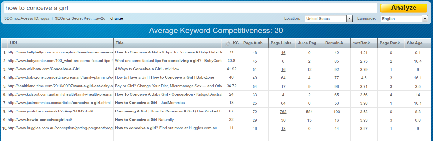The image size is (433, 141).
Task: Open page links count 6 for babycenter
Action: pyautogui.click(x=283, y=61)
